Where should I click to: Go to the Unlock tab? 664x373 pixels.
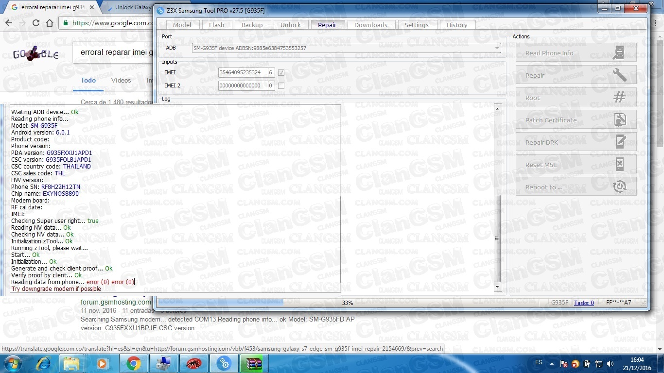[291, 25]
